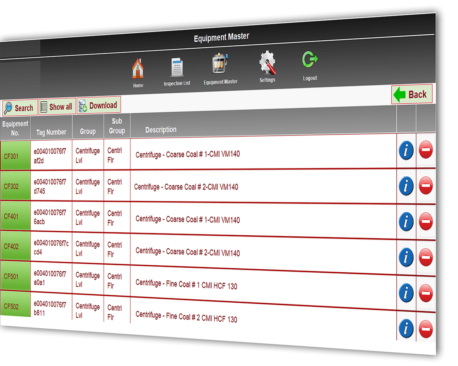View info for CF302 row

click(406, 186)
